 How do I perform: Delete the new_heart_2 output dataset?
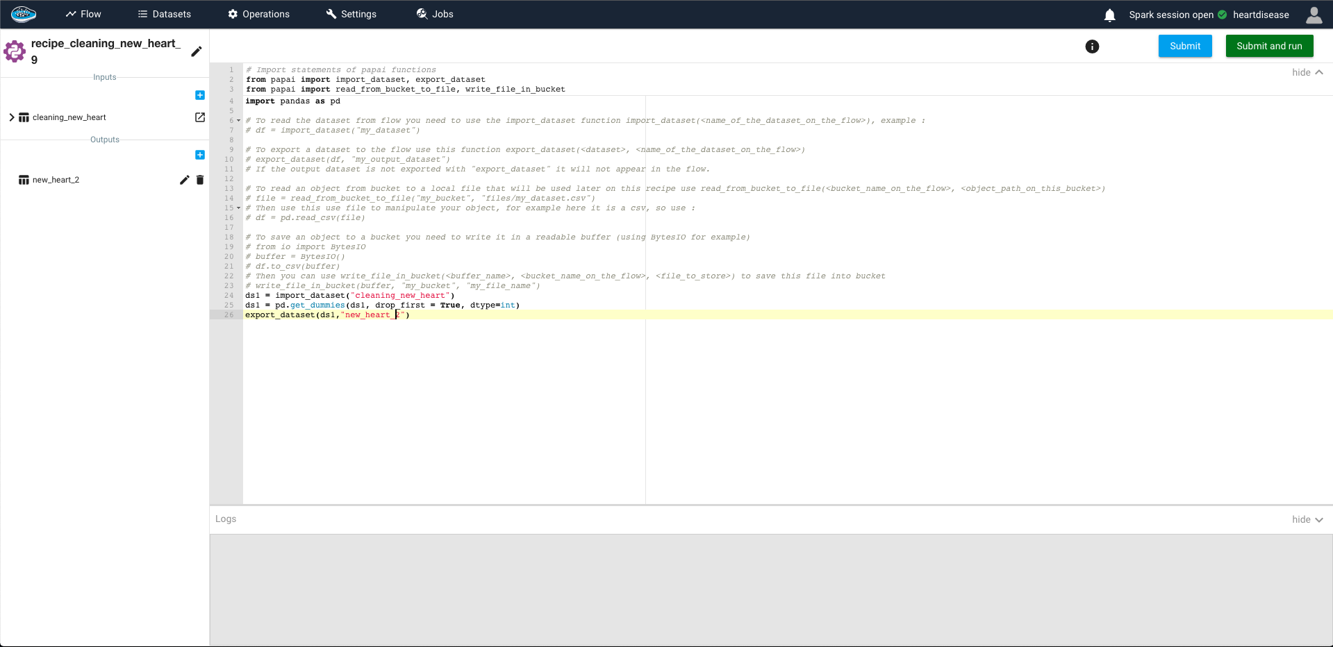click(x=200, y=180)
